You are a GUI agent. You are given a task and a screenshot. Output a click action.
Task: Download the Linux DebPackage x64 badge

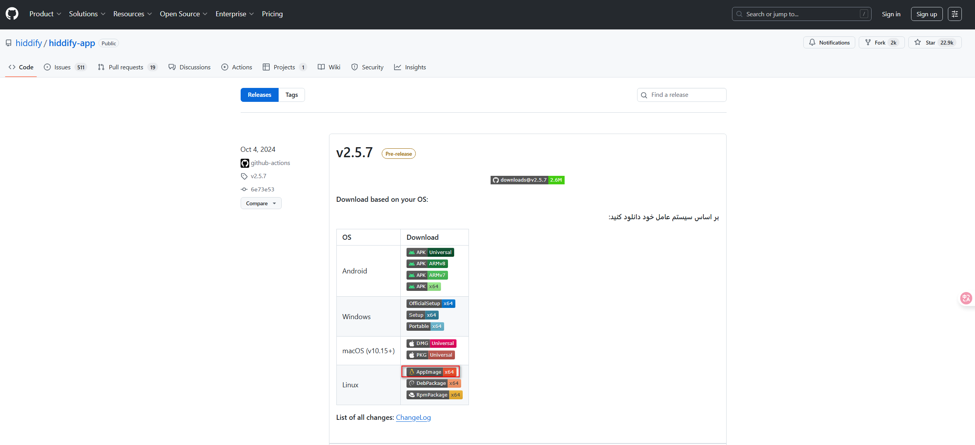point(434,383)
